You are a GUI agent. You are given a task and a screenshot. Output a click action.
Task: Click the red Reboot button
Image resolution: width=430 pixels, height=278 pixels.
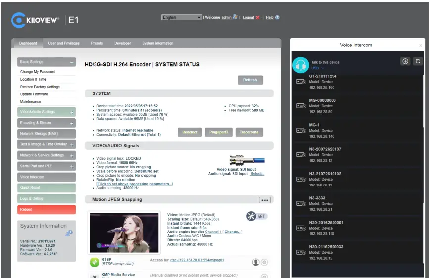point(47,209)
